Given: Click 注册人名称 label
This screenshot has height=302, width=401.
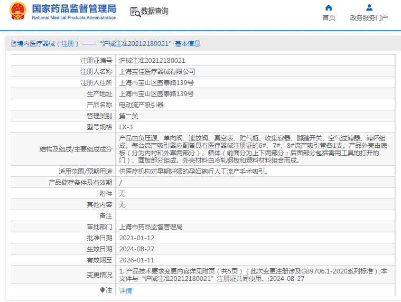Looking at the screenshot, I should point(96,71).
